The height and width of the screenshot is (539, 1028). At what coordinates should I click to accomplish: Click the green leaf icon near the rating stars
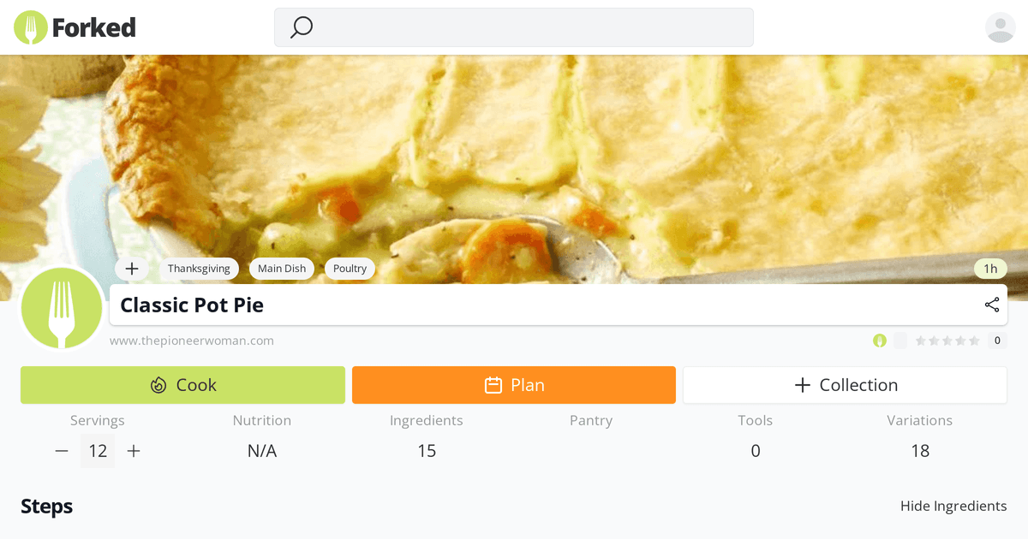pos(879,340)
